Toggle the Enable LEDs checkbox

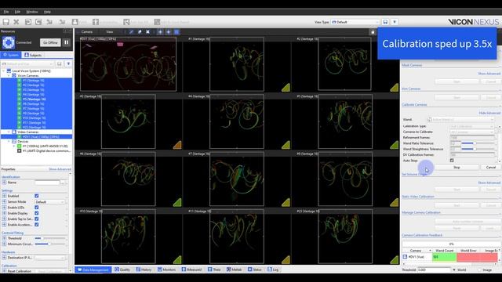37,207
